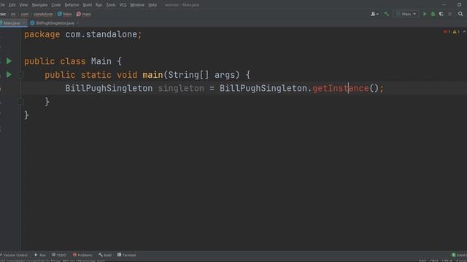Click the Build project hammer icon
The height and width of the screenshot is (262, 467).
pyautogui.click(x=386, y=14)
